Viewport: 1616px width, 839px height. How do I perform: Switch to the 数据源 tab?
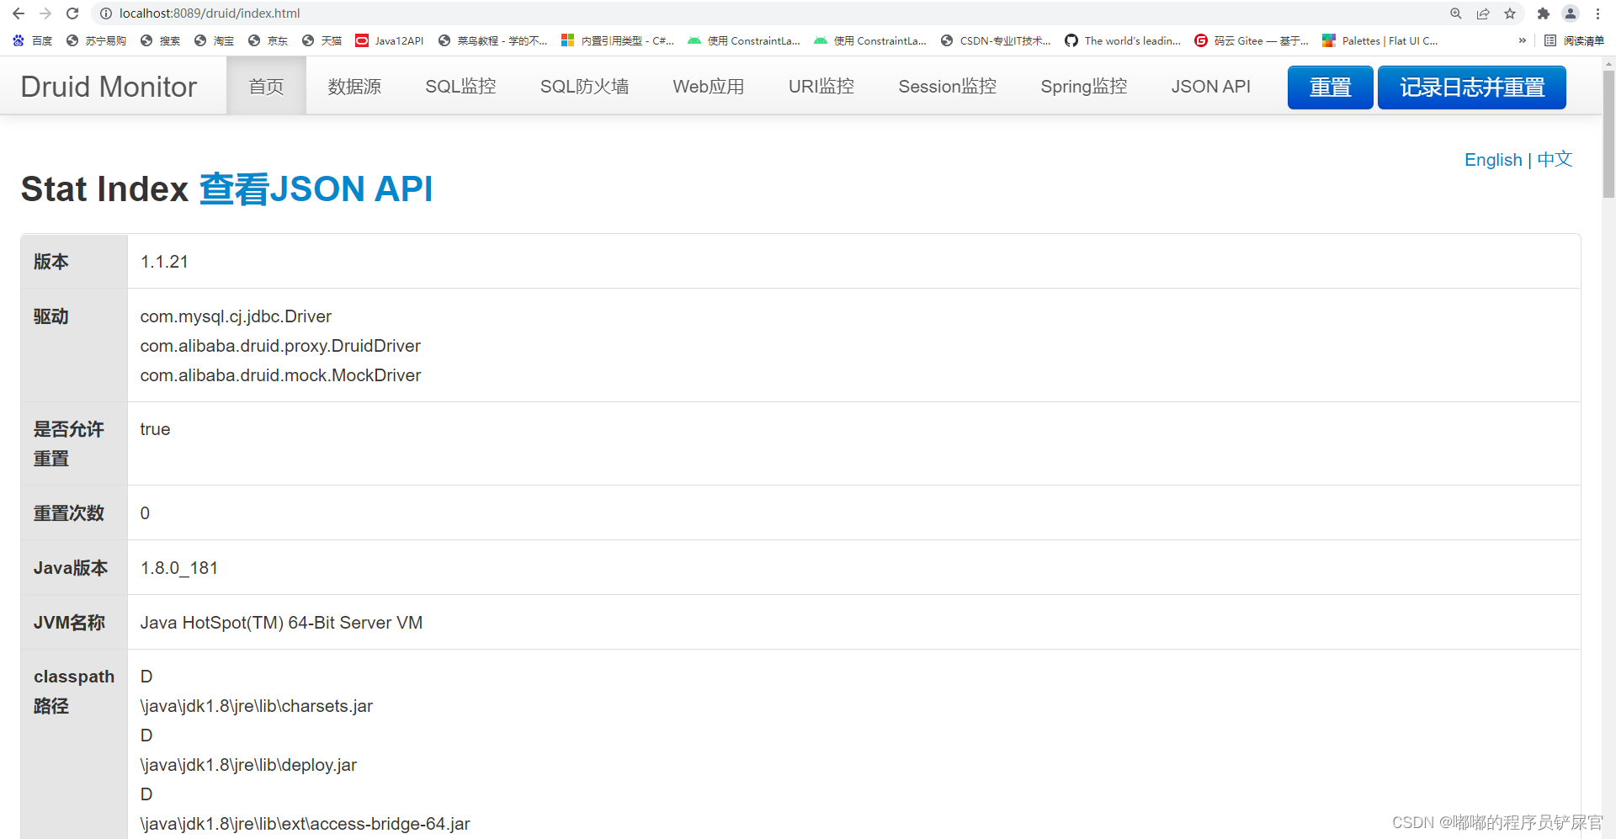354,86
